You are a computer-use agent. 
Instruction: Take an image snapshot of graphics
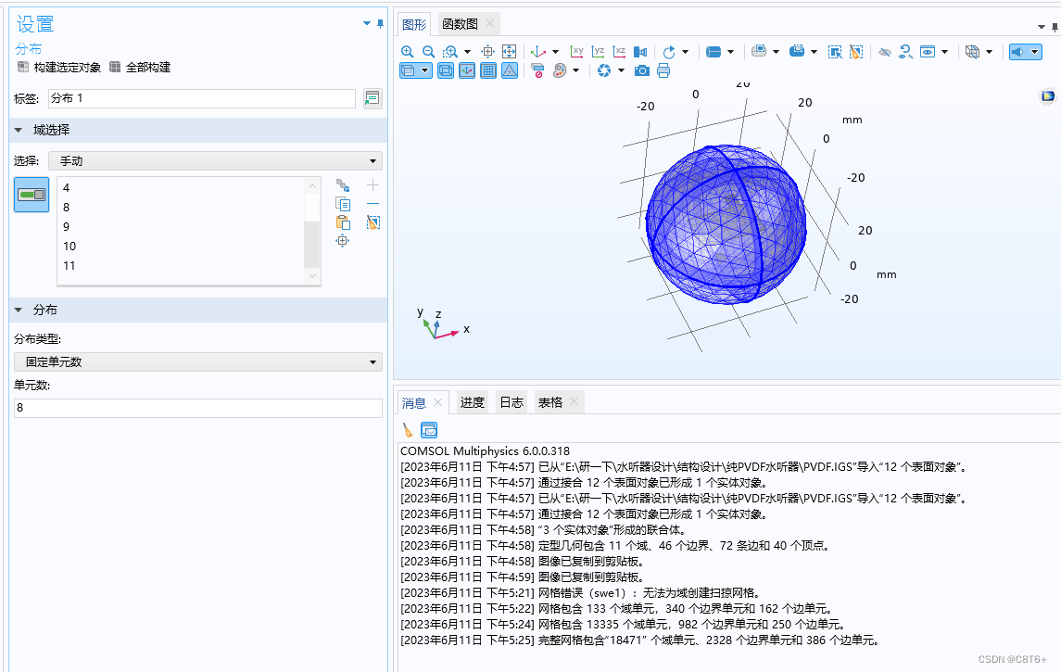pyautogui.click(x=641, y=70)
